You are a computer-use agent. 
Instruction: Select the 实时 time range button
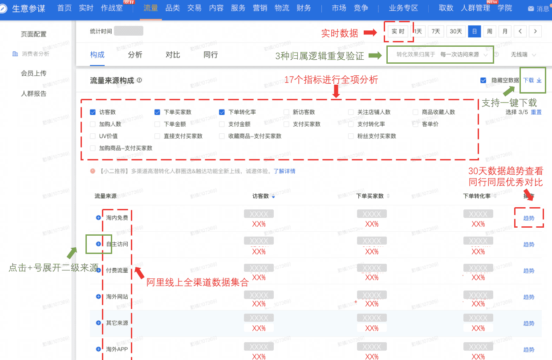[398, 31]
